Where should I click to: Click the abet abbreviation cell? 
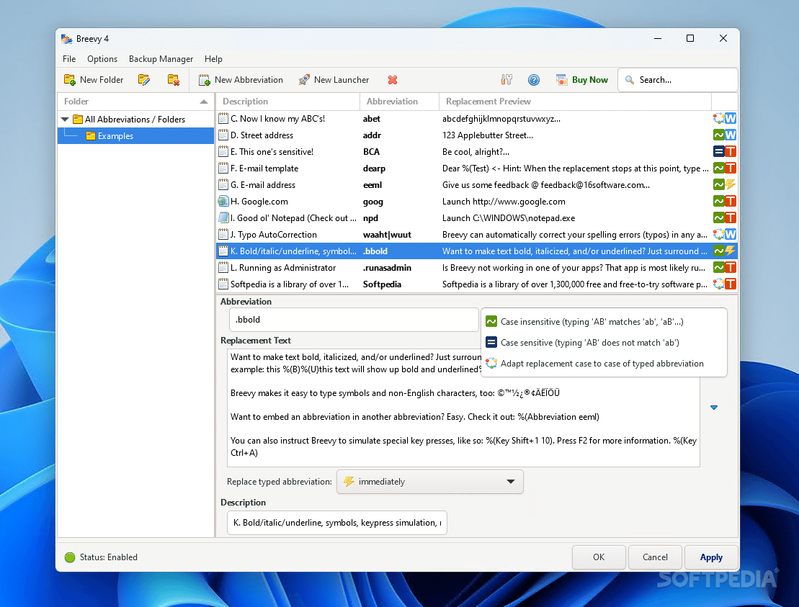(x=372, y=119)
